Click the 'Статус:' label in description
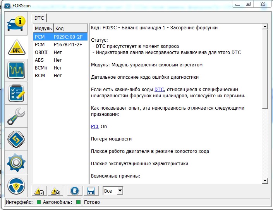 pyautogui.click(x=100, y=40)
